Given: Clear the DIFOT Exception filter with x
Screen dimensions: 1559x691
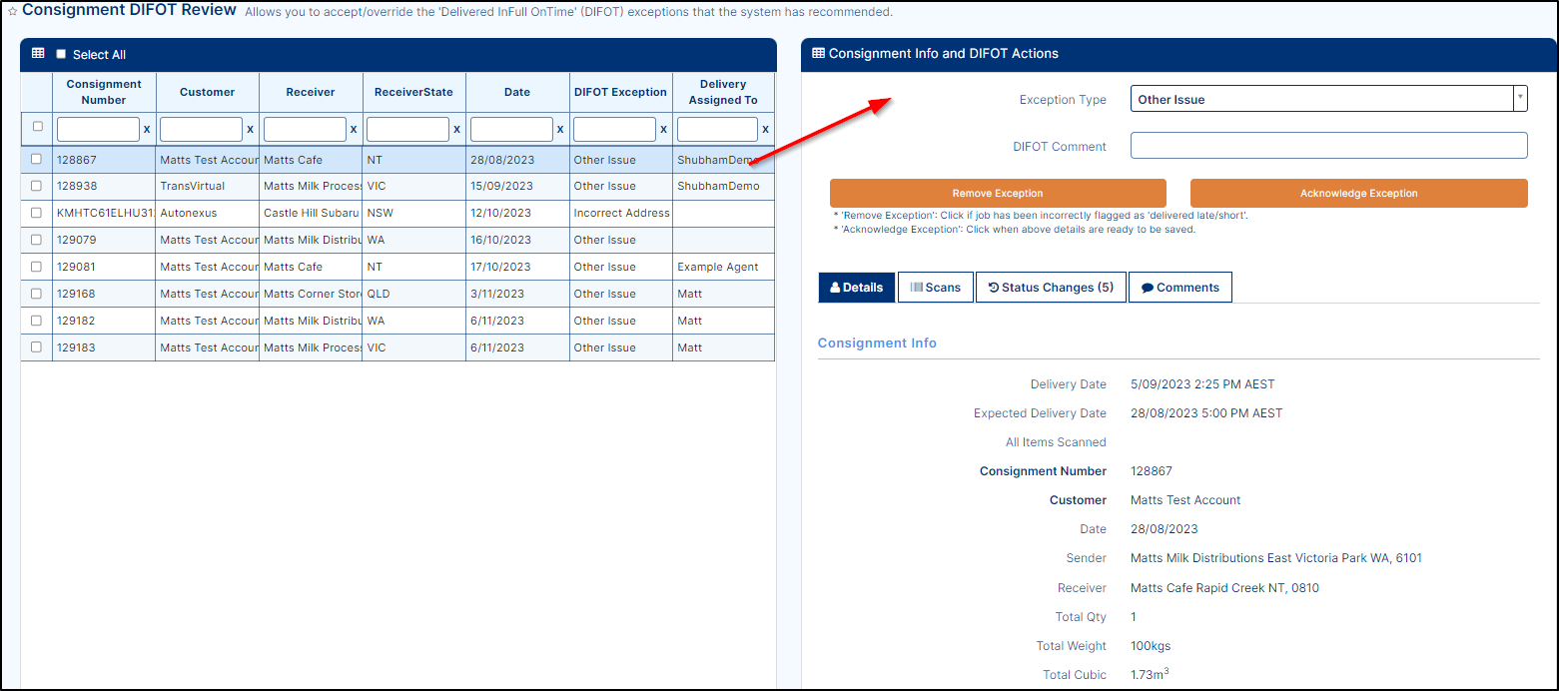Looking at the screenshot, I should click(x=663, y=130).
